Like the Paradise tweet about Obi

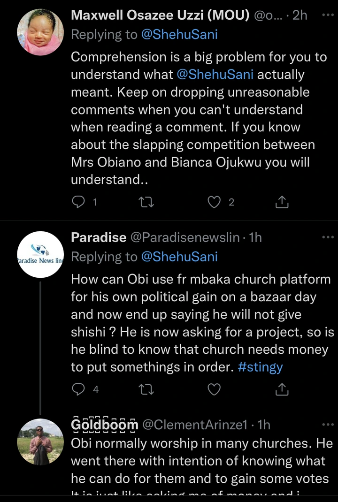215,389
